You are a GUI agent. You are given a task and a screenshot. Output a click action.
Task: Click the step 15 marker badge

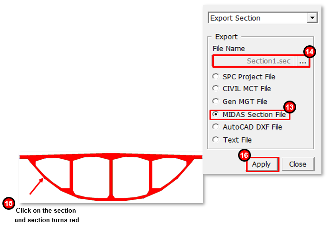(x=8, y=204)
